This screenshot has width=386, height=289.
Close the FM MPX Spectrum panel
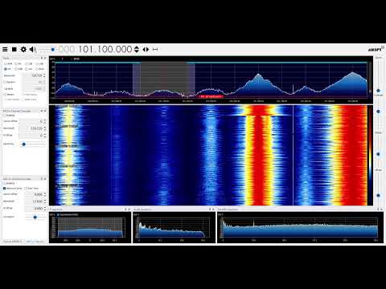pos(382,210)
